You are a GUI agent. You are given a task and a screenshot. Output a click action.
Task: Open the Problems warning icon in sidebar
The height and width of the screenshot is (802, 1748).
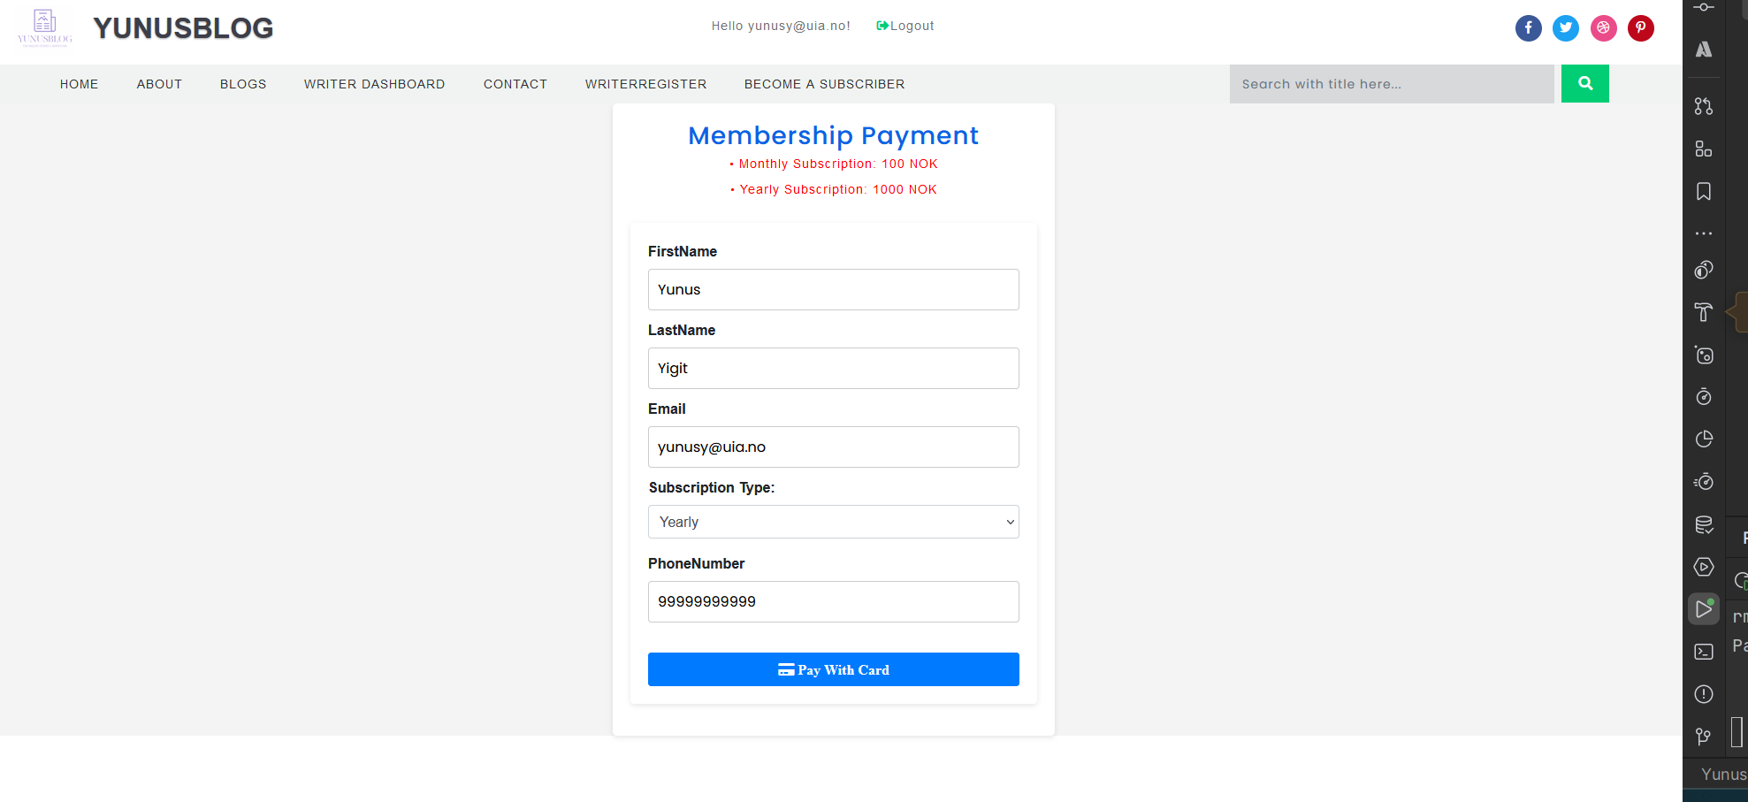pos(1703,694)
